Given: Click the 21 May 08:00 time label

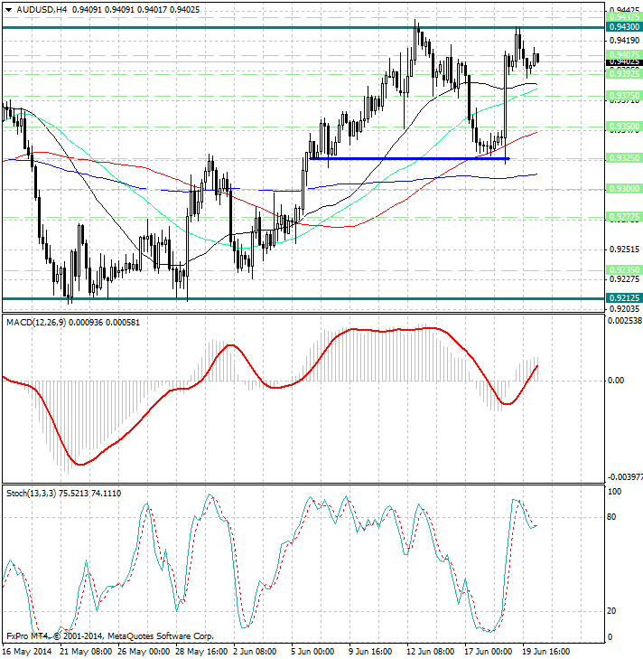Looking at the screenshot, I should tap(86, 652).
